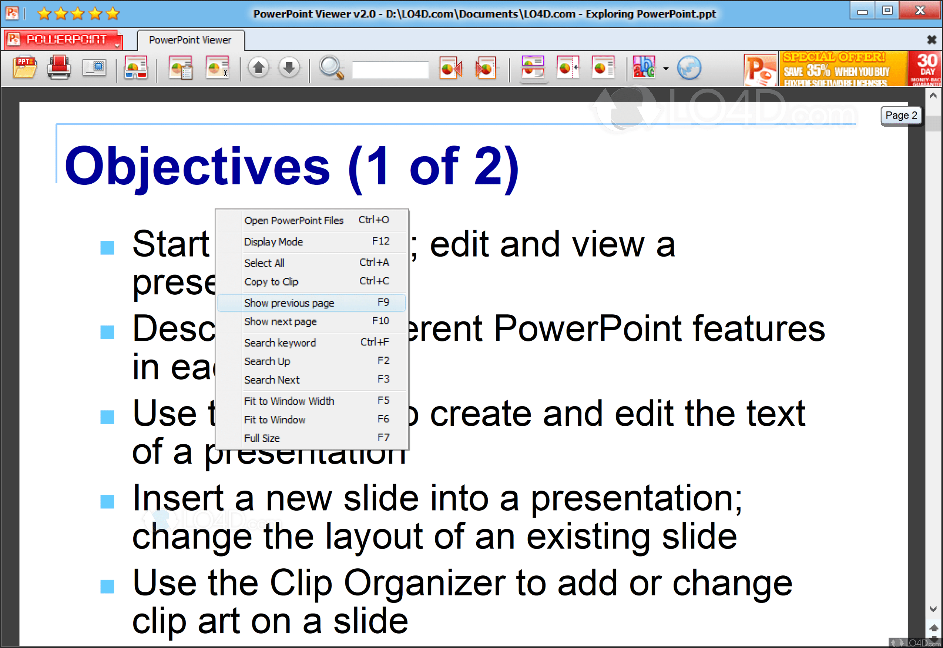Expand the POWERPOINT button's small arrow
The height and width of the screenshot is (648, 943).
tap(117, 46)
